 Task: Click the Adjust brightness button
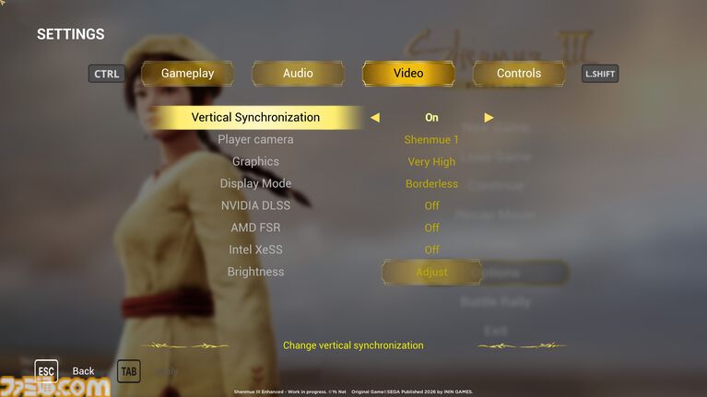pos(431,273)
